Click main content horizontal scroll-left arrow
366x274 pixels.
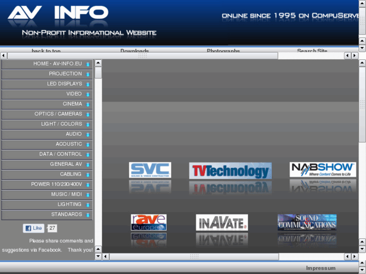[x=106, y=256]
